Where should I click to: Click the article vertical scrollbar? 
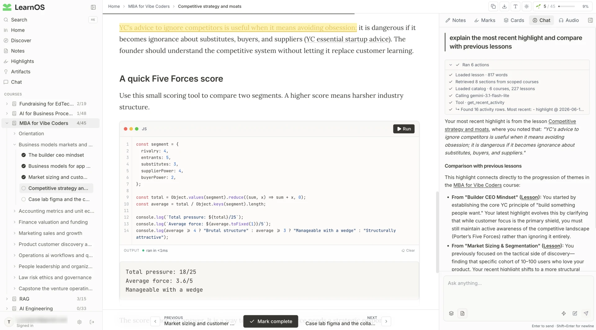(x=437, y=232)
